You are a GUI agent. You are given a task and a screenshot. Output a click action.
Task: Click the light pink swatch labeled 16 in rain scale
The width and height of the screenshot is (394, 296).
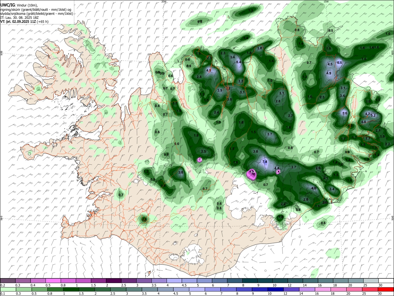(x=323, y=289)
